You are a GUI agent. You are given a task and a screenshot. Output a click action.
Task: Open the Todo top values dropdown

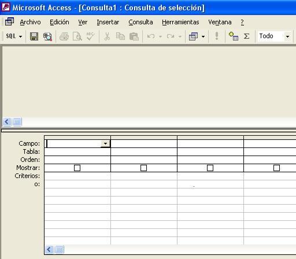[x=287, y=36]
